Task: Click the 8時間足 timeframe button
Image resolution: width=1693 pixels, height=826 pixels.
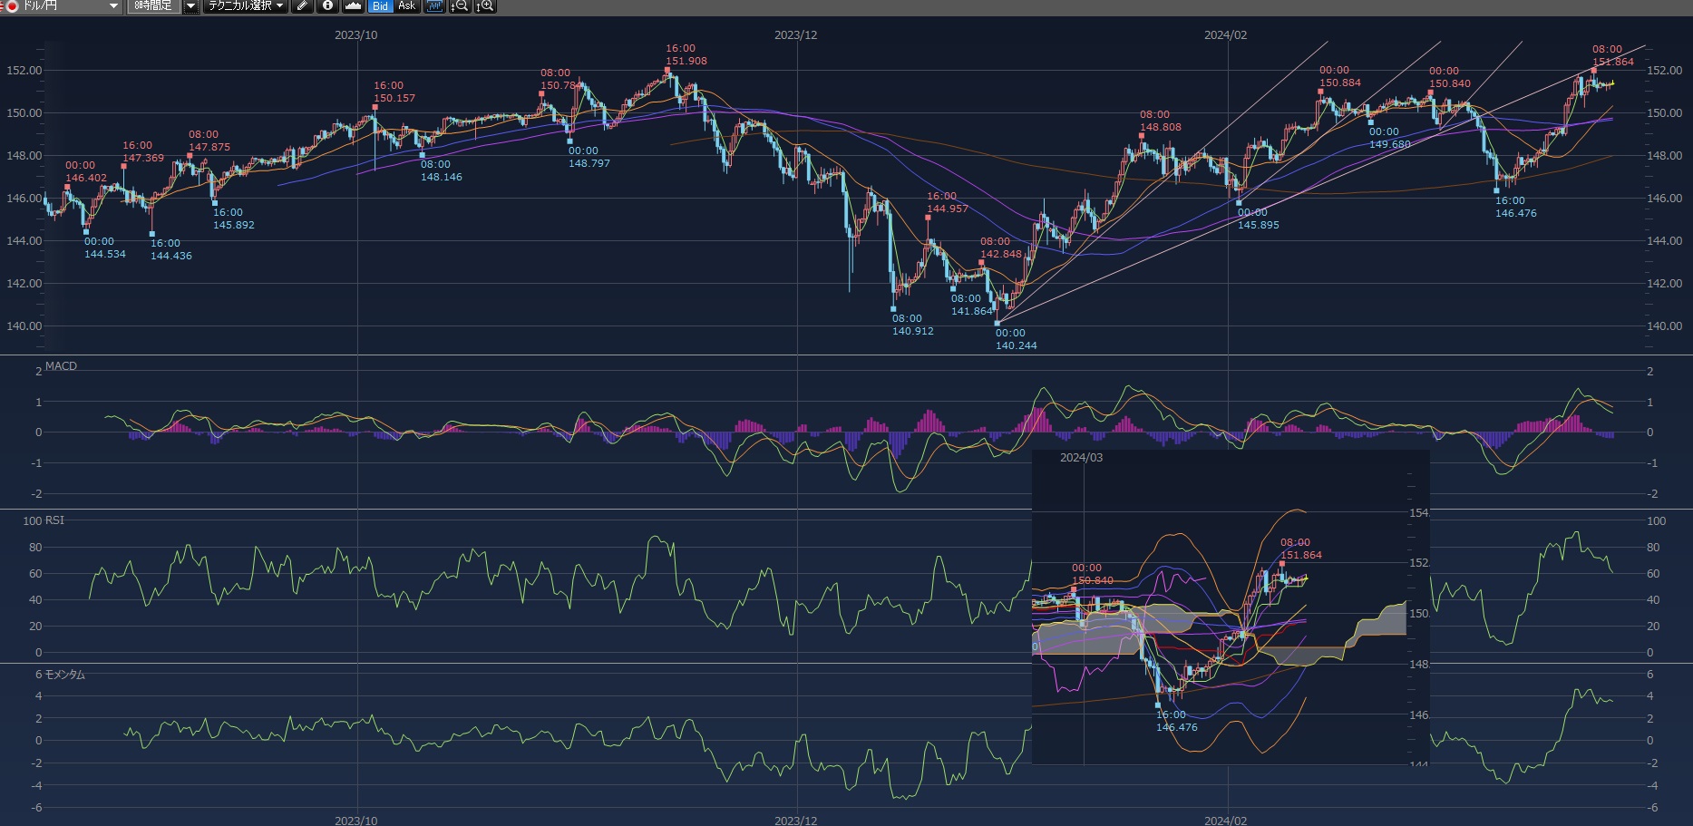Action: (x=153, y=6)
